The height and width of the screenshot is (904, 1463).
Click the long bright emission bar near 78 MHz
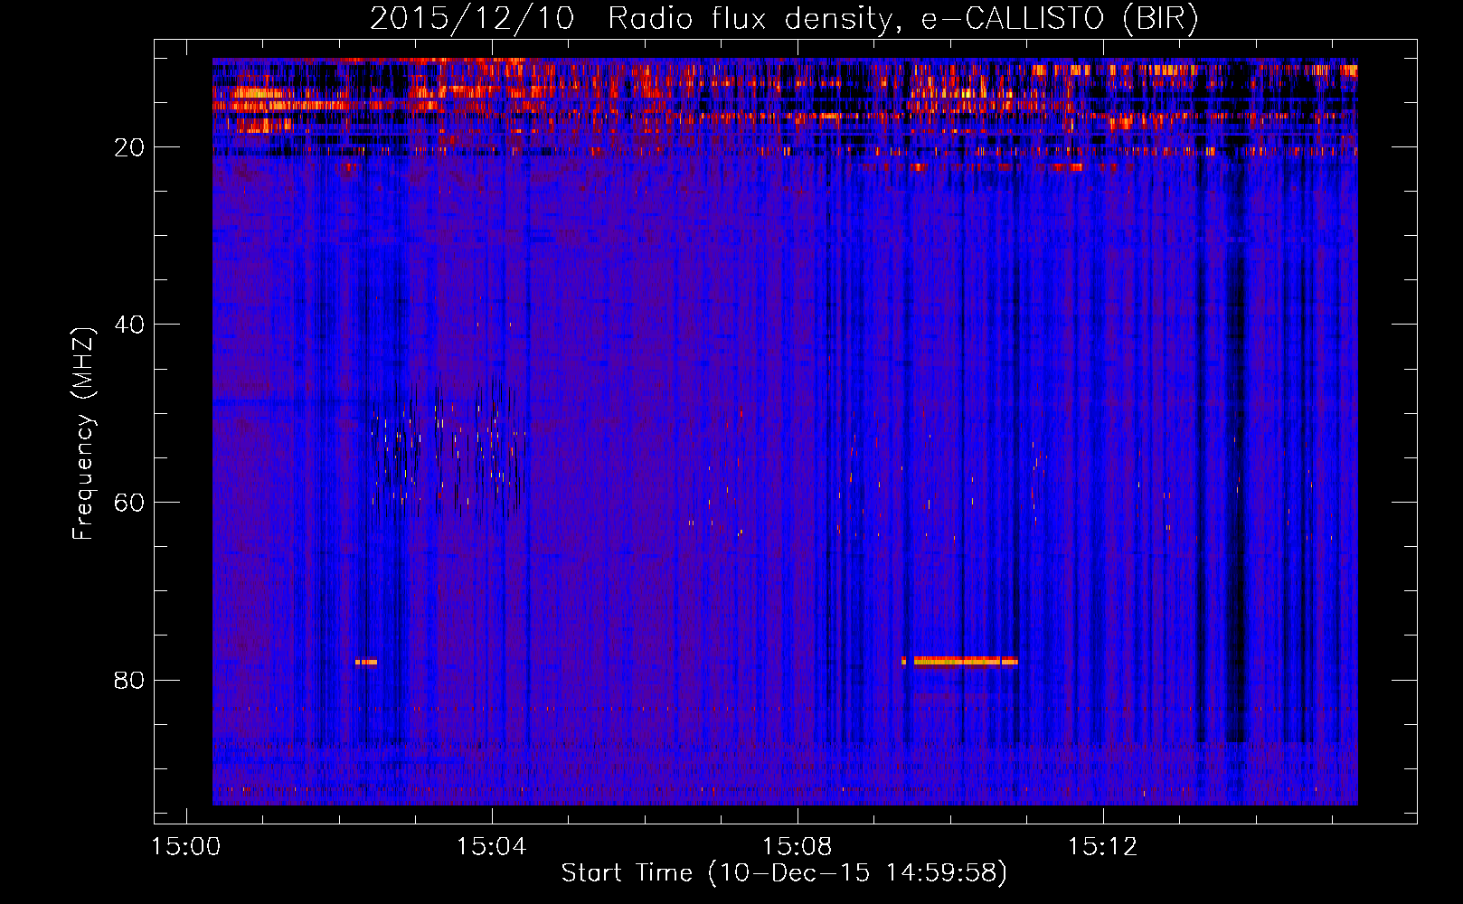(x=966, y=661)
